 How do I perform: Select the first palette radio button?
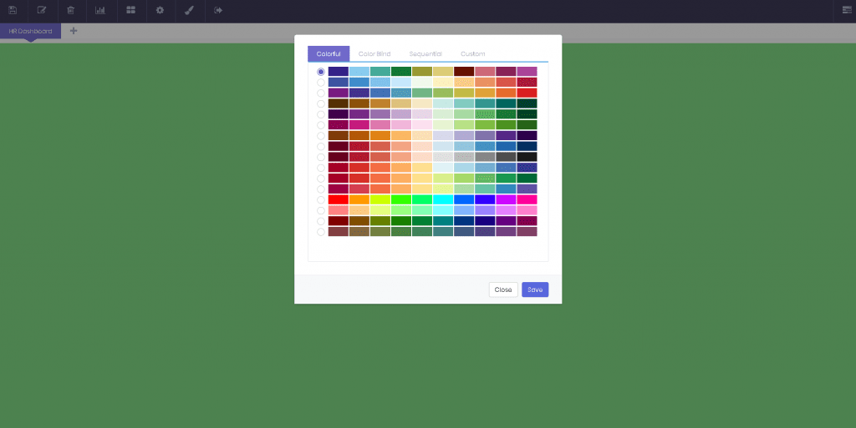[321, 72]
